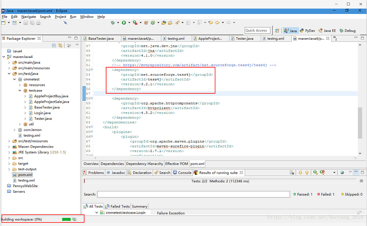Viewport: 367px width, 226px height.
Task: Show hidden editor tabs list
Action: point(335,38)
